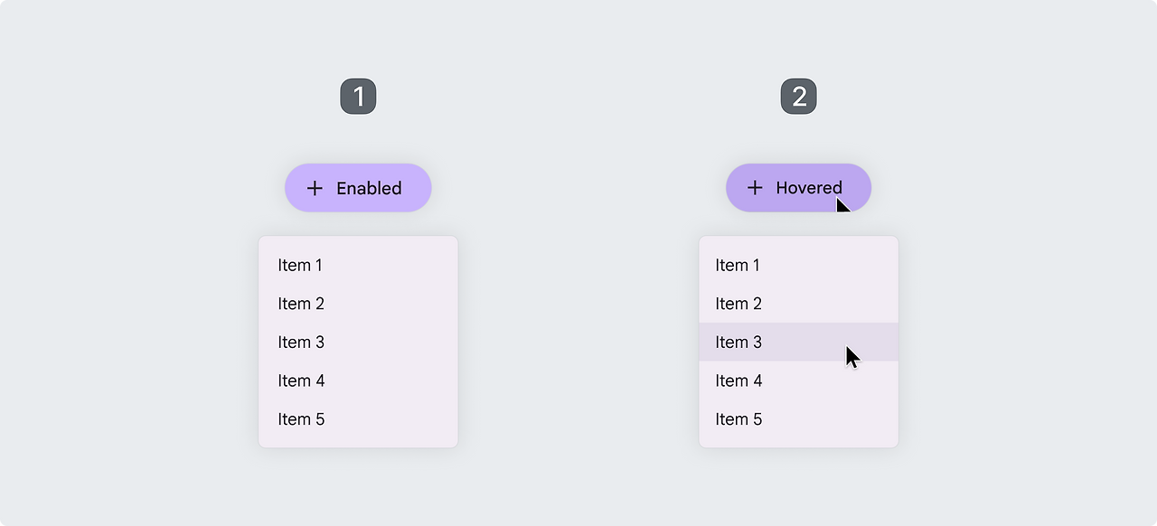Viewport: 1157px width, 526px height.
Task: Click the number 1 badge
Action: click(x=358, y=97)
